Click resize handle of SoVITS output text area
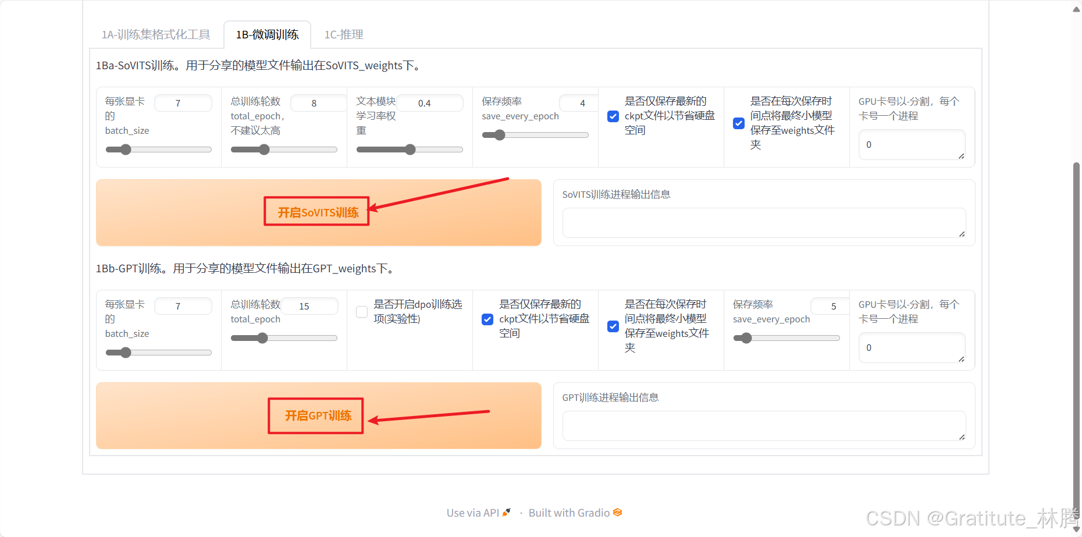 pos(962,234)
